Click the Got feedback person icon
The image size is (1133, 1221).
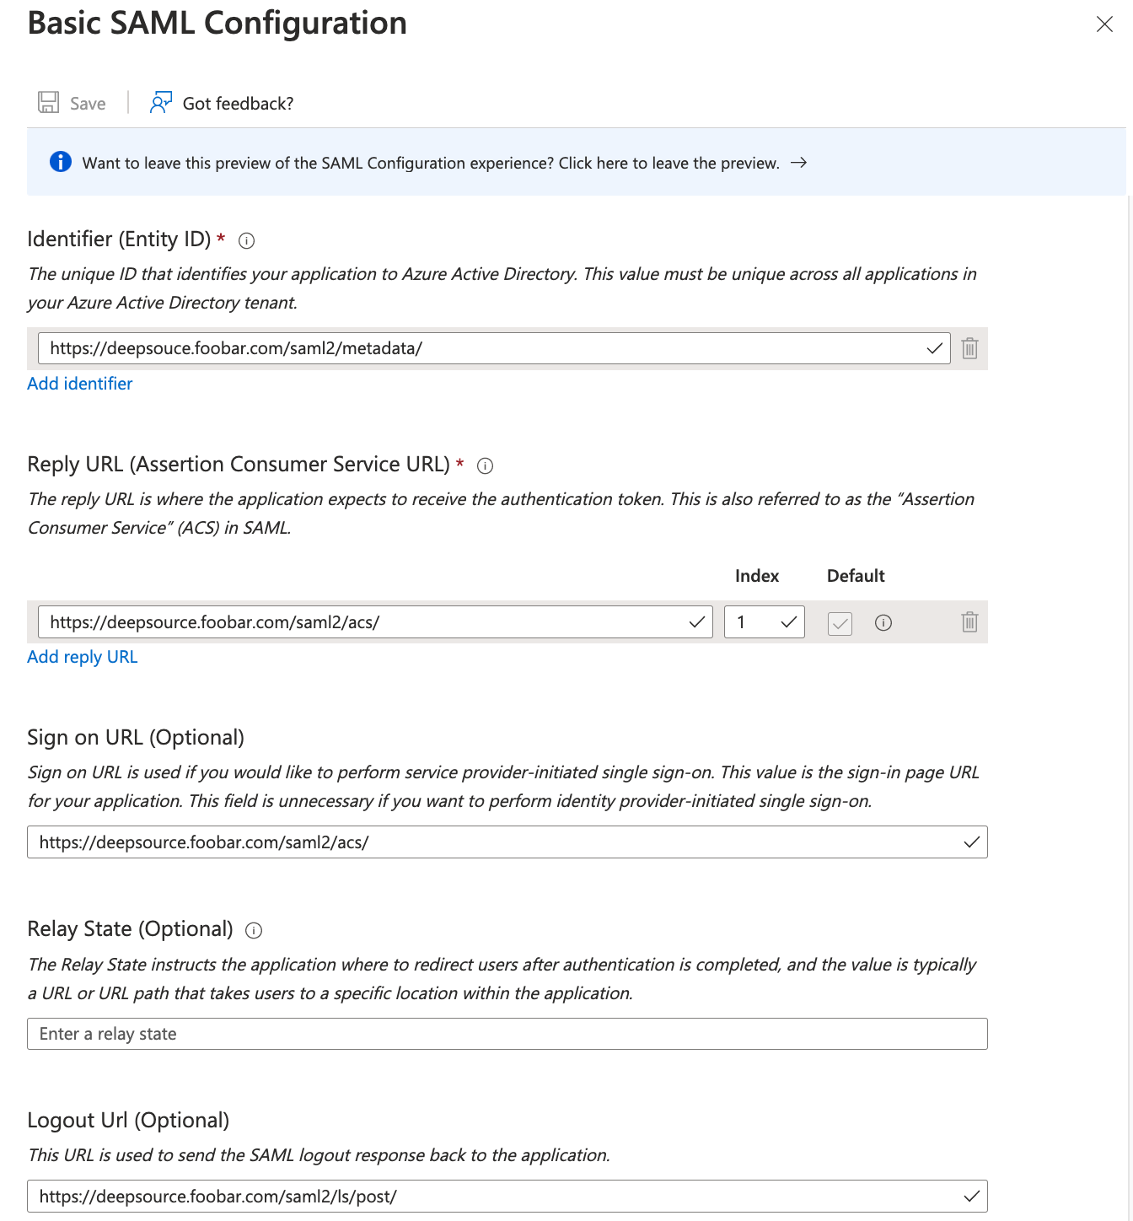(x=160, y=103)
